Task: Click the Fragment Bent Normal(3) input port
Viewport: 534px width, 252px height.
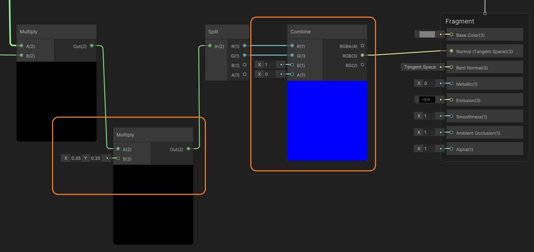Action: tap(451, 67)
